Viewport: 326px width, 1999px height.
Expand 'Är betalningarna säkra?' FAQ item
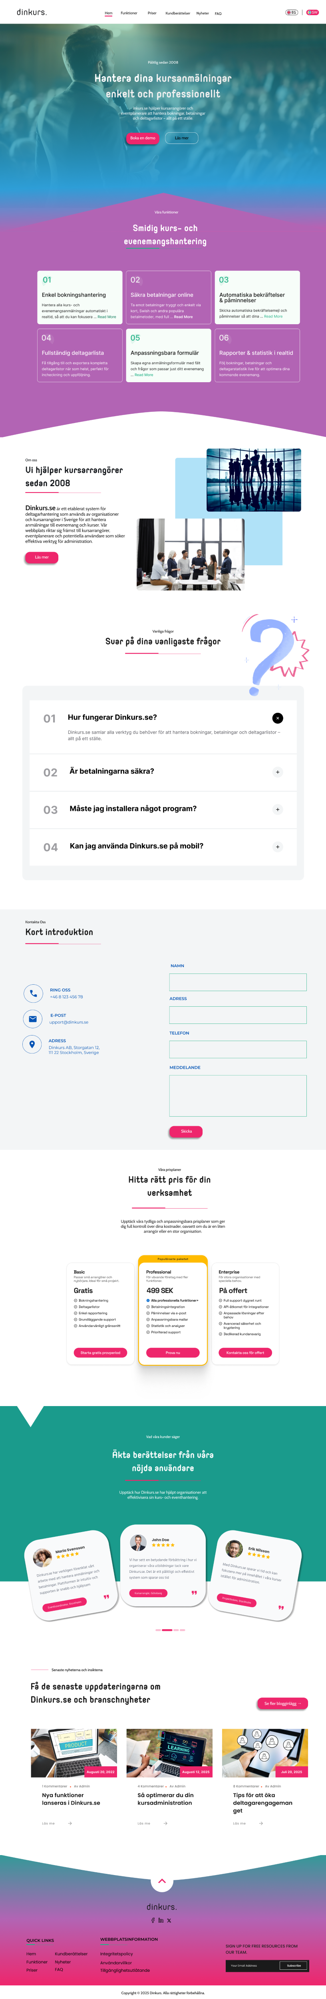278,772
